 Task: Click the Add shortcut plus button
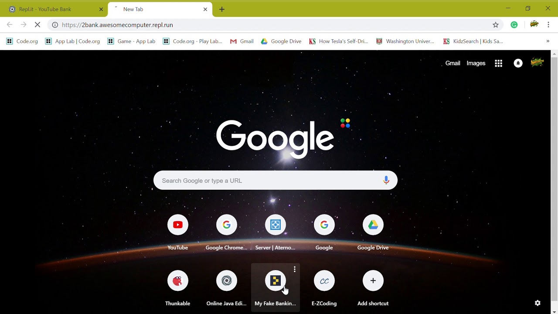click(x=373, y=281)
